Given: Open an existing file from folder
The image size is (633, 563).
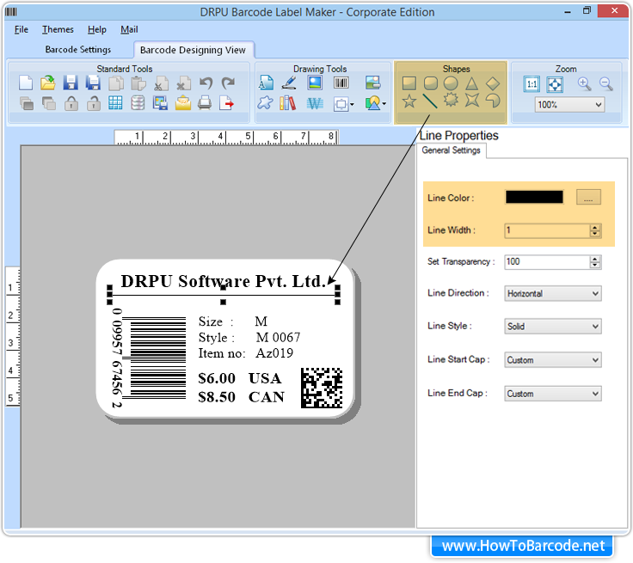Looking at the screenshot, I should point(48,83).
